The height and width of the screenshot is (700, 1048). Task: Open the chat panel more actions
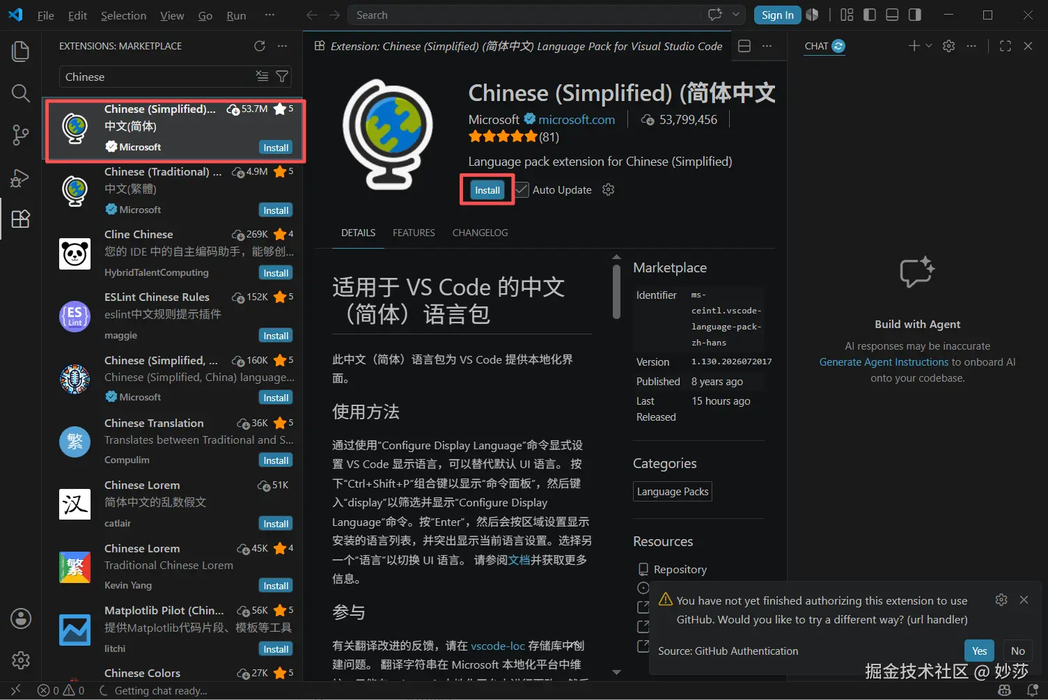[971, 46]
